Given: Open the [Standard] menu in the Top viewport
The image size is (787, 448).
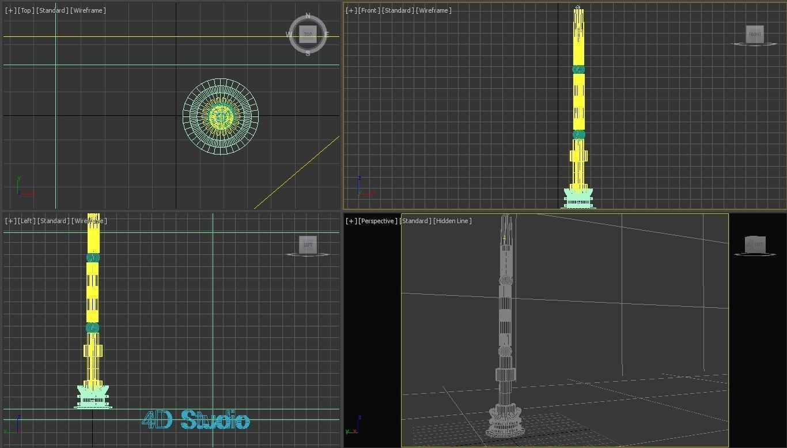Looking at the screenshot, I should (x=52, y=10).
